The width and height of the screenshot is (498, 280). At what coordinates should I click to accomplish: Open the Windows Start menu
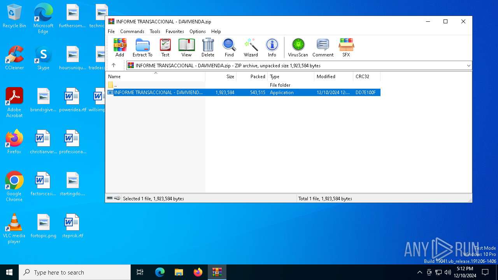(x=9, y=272)
